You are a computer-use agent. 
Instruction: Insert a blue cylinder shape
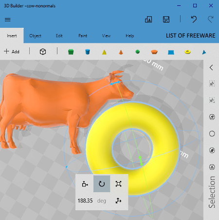click(88, 52)
